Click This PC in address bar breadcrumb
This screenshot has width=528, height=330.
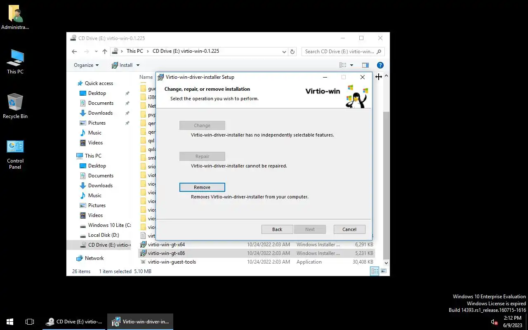134,51
